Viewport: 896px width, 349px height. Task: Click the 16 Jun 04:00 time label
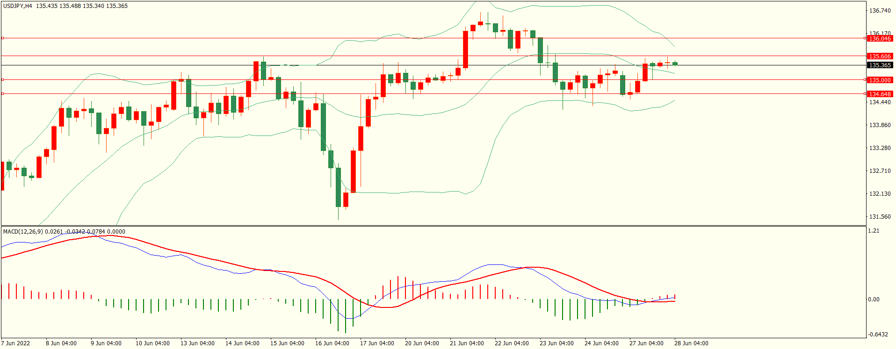pos(332,343)
